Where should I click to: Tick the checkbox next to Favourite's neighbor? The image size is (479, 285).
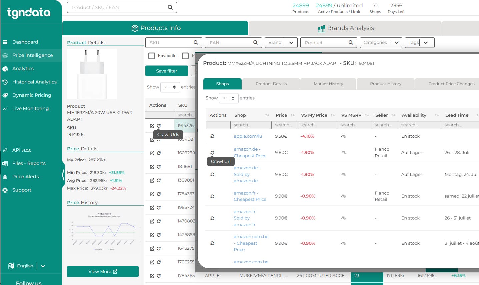click(185, 56)
